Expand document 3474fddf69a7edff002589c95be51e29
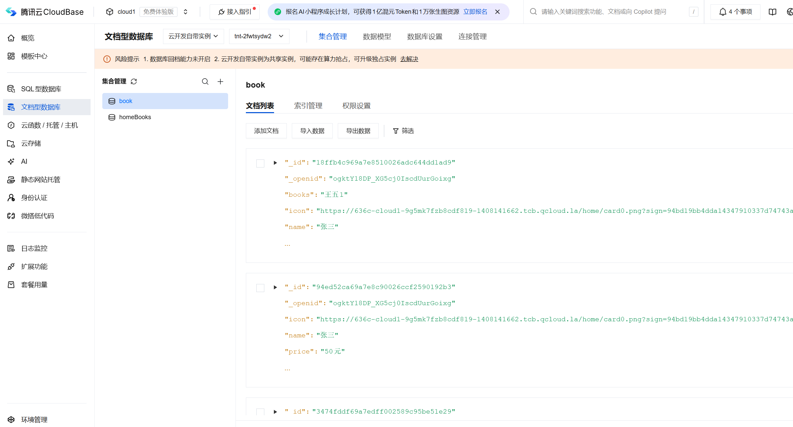 click(x=275, y=412)
